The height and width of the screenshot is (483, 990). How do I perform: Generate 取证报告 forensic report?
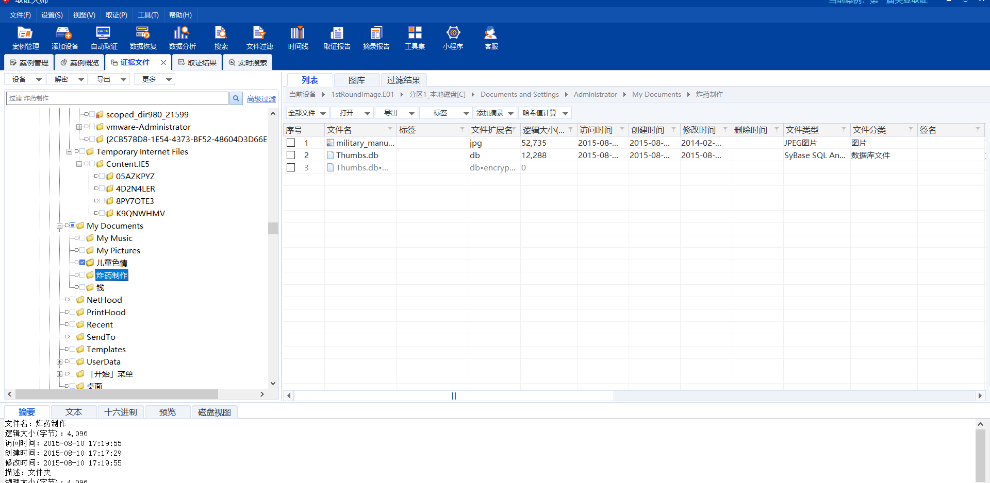[x=337, y=38]
